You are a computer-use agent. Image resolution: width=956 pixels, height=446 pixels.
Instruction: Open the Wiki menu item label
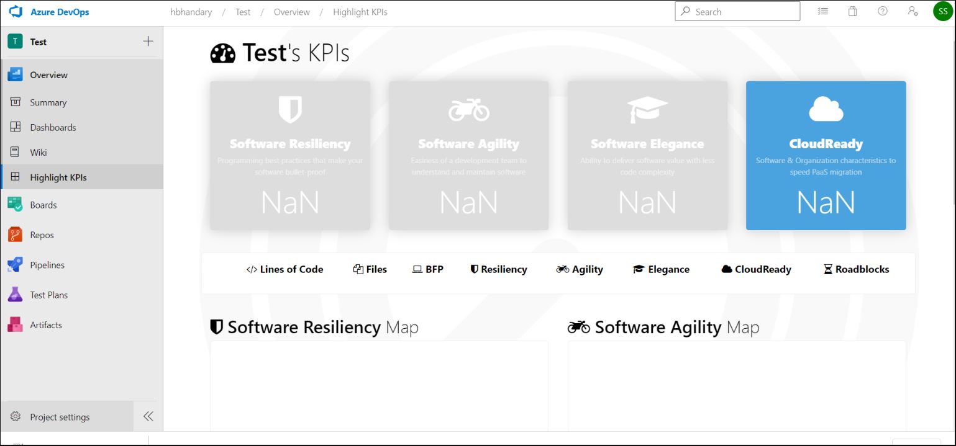39,152
